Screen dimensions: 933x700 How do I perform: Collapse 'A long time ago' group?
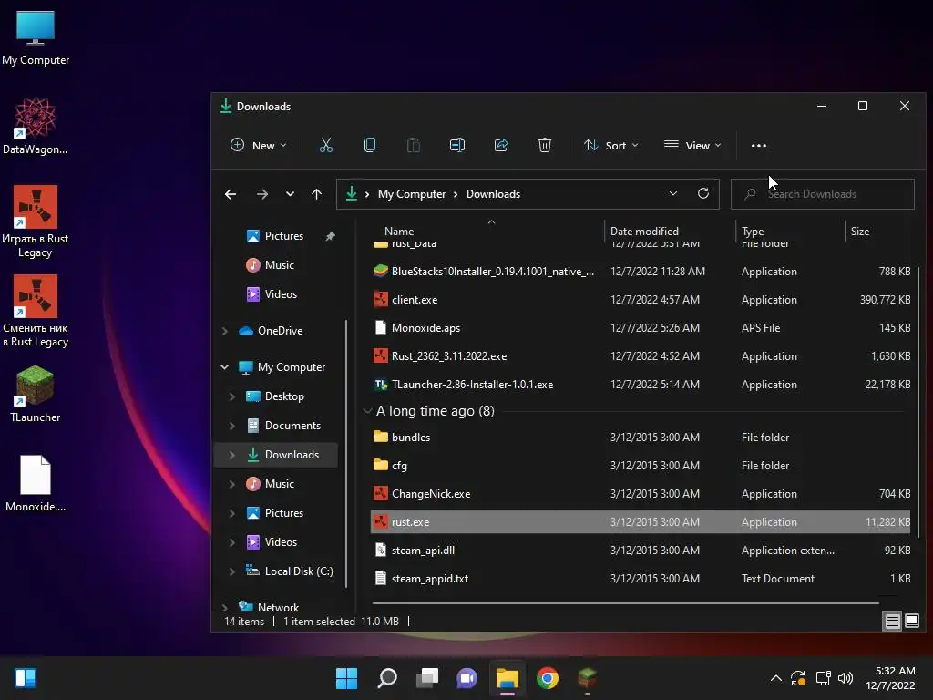[368, 411]
